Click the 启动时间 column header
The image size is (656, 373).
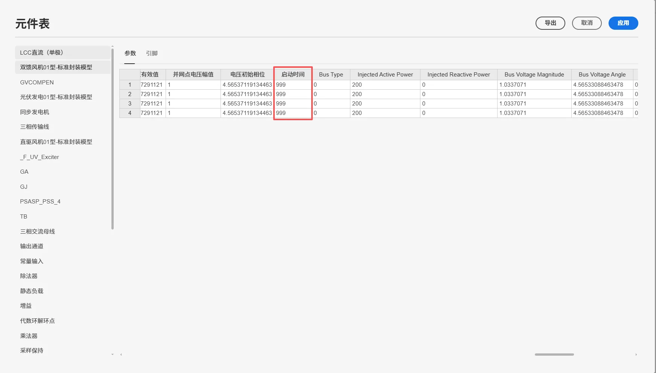(x=293, y=75)
